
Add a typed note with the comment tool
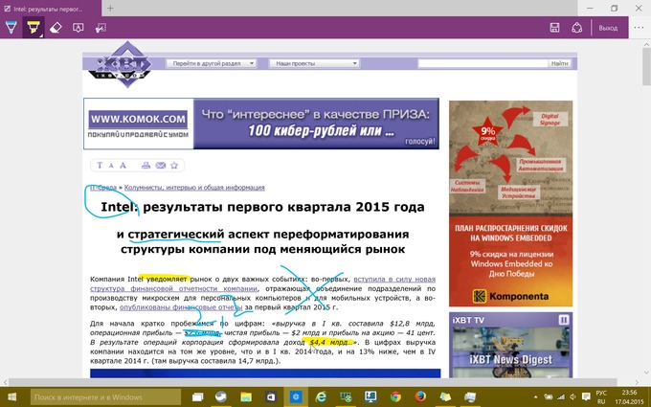click(79, 28)
